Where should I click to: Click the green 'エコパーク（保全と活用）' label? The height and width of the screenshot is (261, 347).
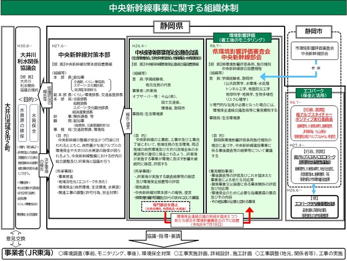pyautogui.click(x=314, y=93)
